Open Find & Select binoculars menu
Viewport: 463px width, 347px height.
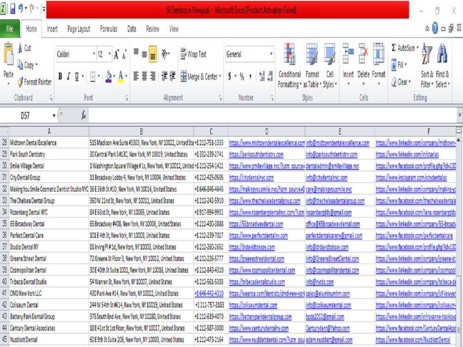(442, 66)
